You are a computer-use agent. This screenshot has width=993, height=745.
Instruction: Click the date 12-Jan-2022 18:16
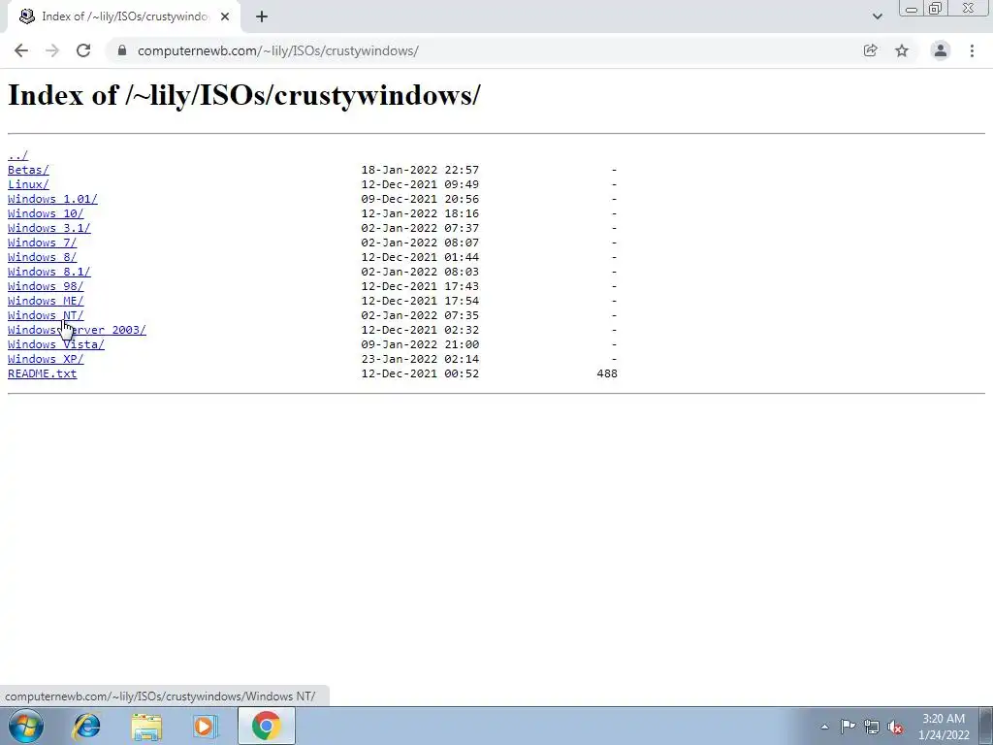[420, 213]
